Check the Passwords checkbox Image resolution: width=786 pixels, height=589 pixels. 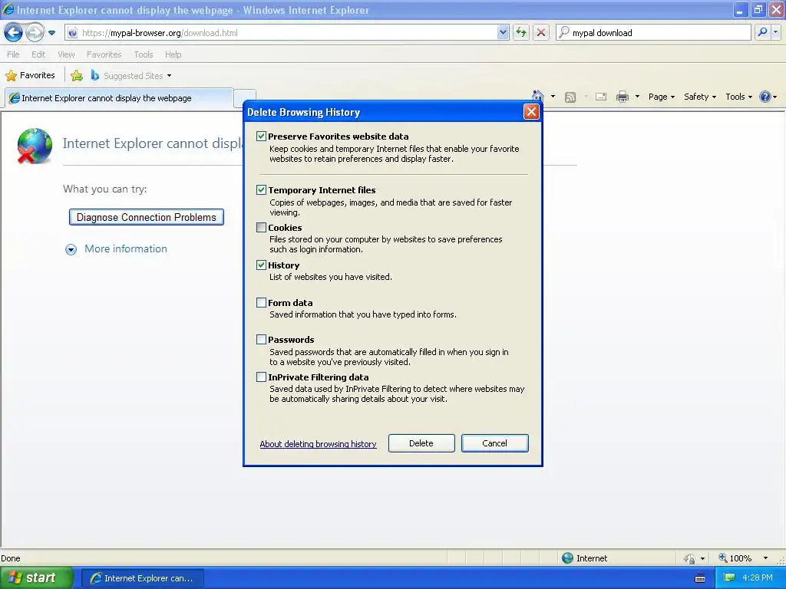pyautogui.click(x=261, y=340)
